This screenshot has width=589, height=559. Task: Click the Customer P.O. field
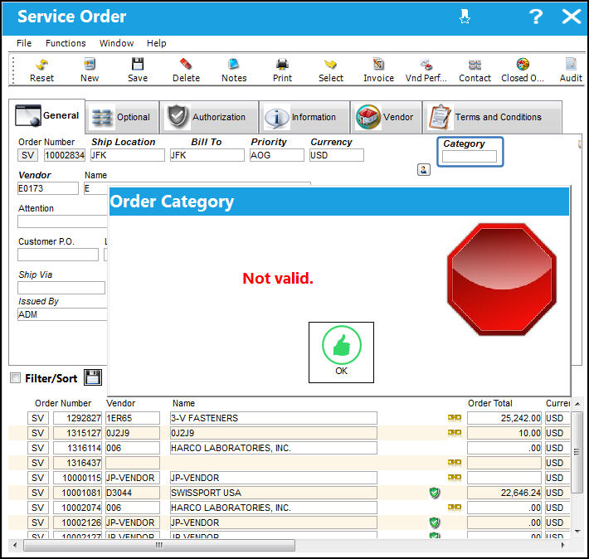(x=58, y=255)
